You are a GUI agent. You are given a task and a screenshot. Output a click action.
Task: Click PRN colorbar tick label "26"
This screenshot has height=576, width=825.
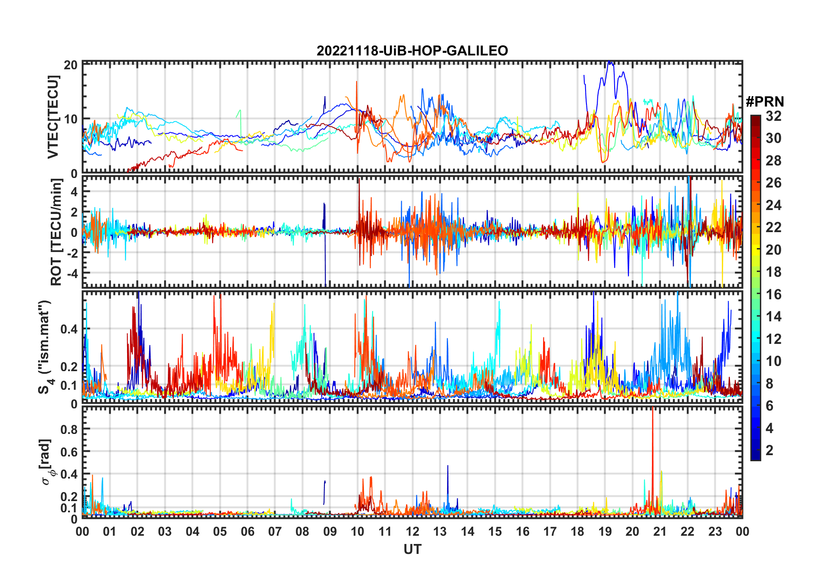point(773,183)
